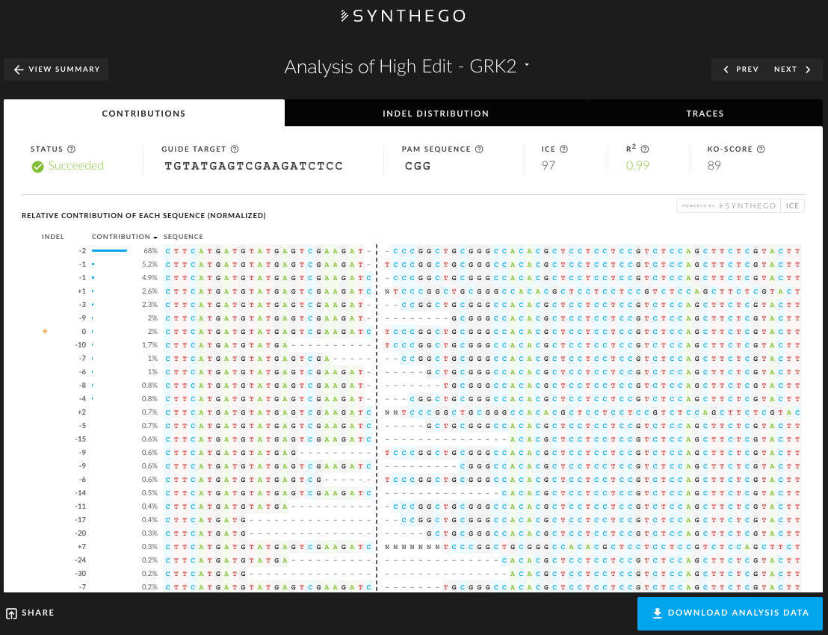Open the help tooltip beside GUIDE TARGET
Image resolution: width=828 pixels, height=635 pixels.
click(x=233, y=149)
